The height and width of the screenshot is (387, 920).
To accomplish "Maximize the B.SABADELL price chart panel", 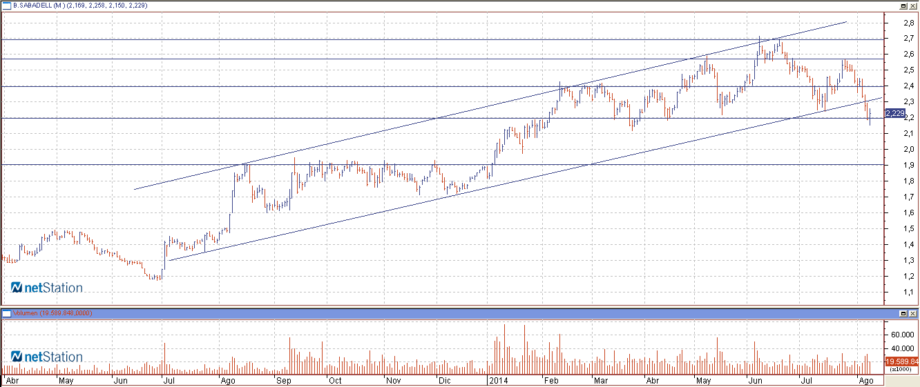I will pyautogui.click(x=903, y=5).
